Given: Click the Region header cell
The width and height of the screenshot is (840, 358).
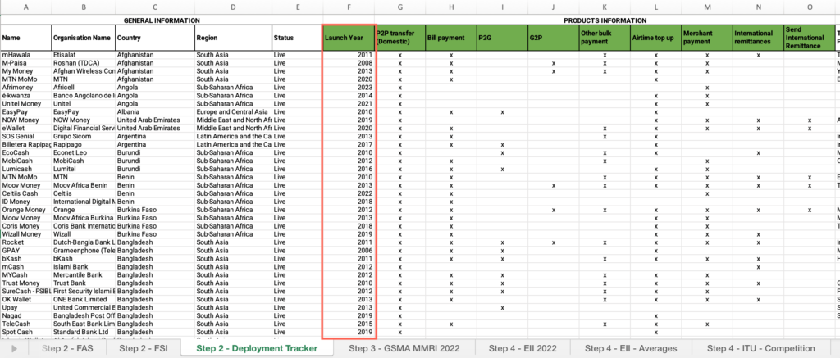Looking at the screenshot, I should click(233, 38).
